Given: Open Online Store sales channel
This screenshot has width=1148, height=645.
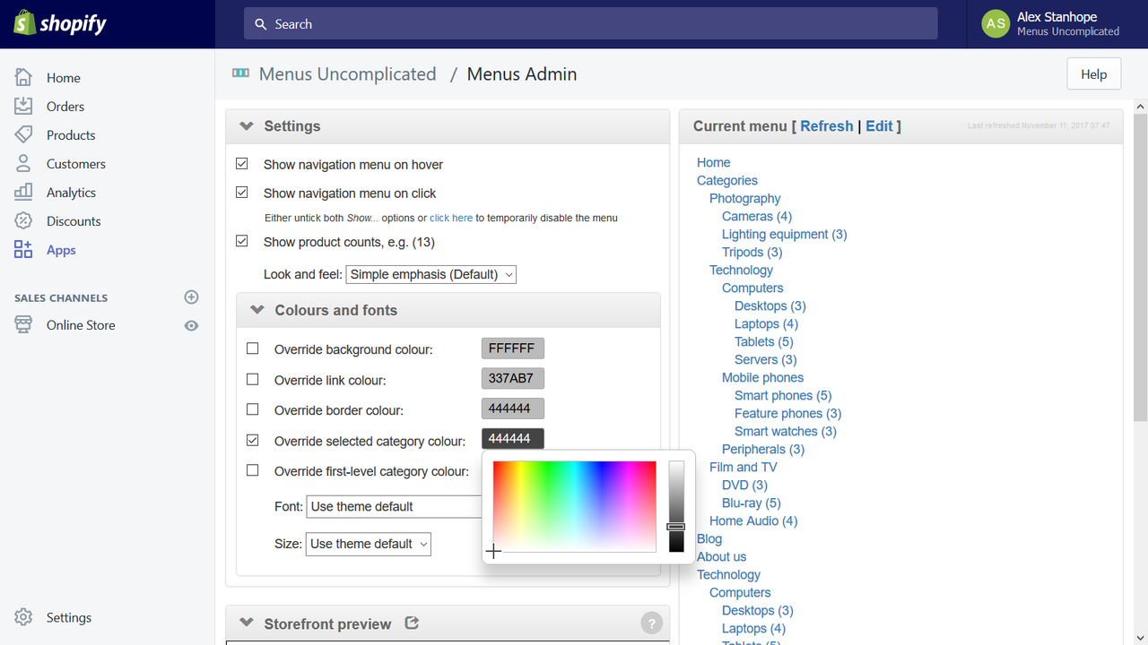Looking at the screenshot, I should point(81,325).
